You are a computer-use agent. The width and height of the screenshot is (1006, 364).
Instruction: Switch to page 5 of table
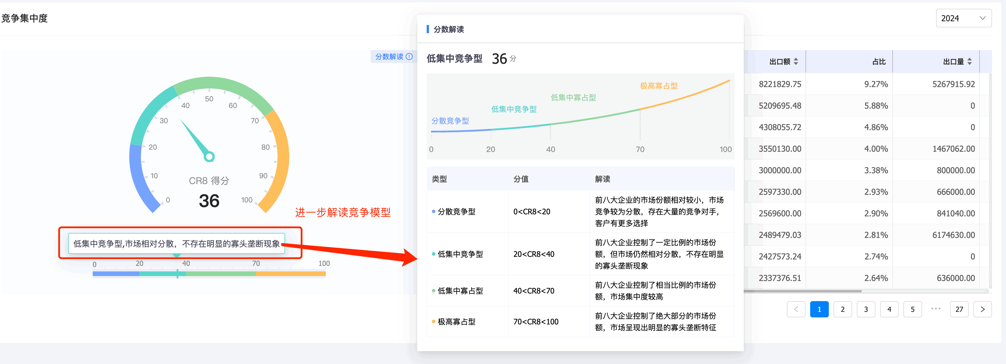pos(912,309)
